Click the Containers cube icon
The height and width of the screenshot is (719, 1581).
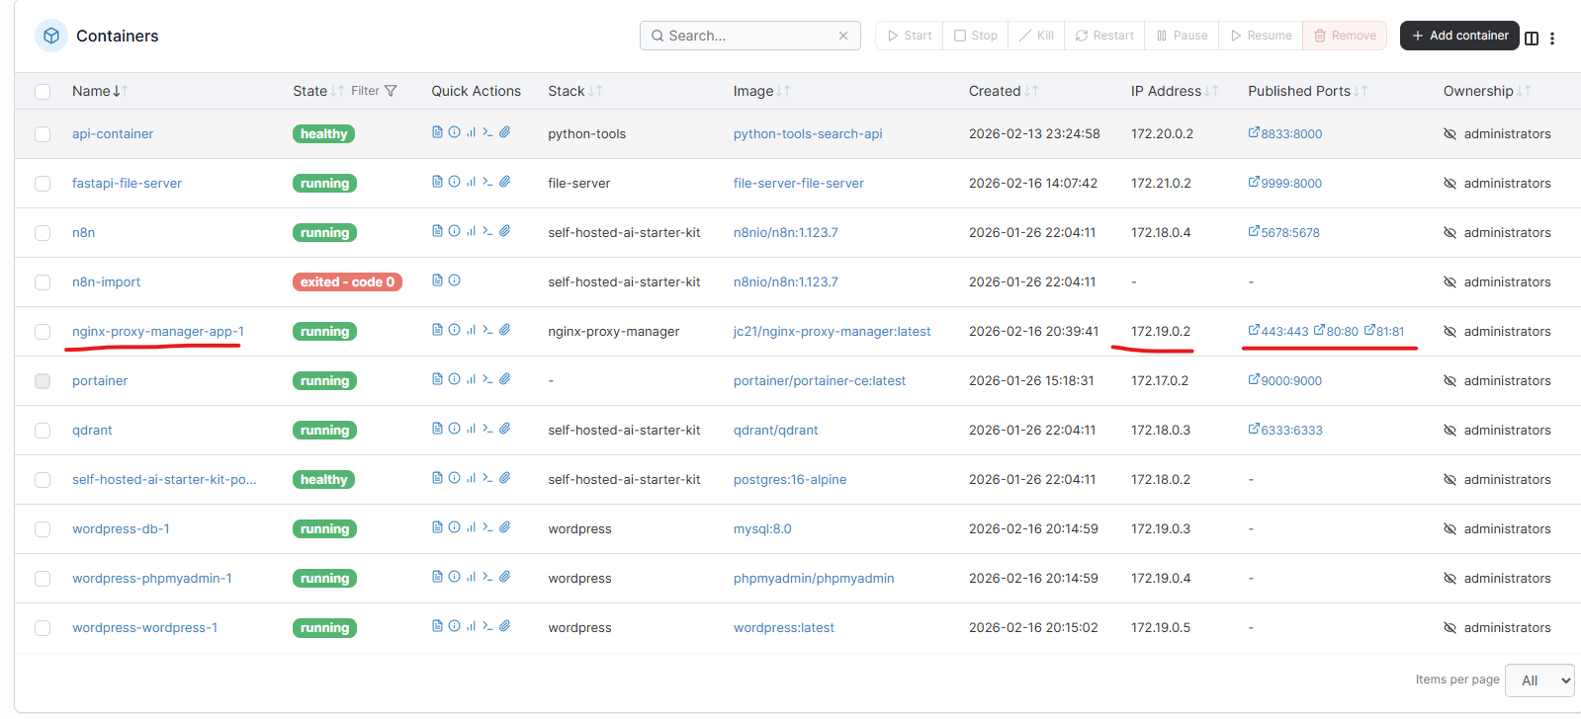[51, 36]
